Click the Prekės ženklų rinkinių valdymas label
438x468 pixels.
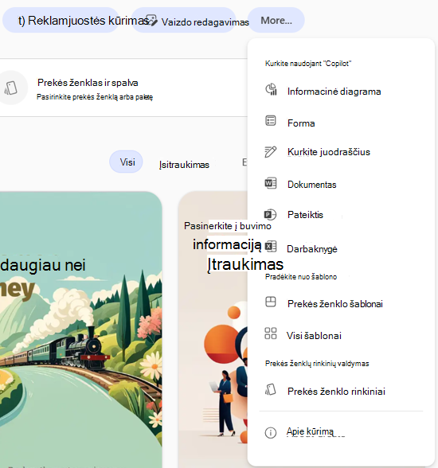click(317, 363)
